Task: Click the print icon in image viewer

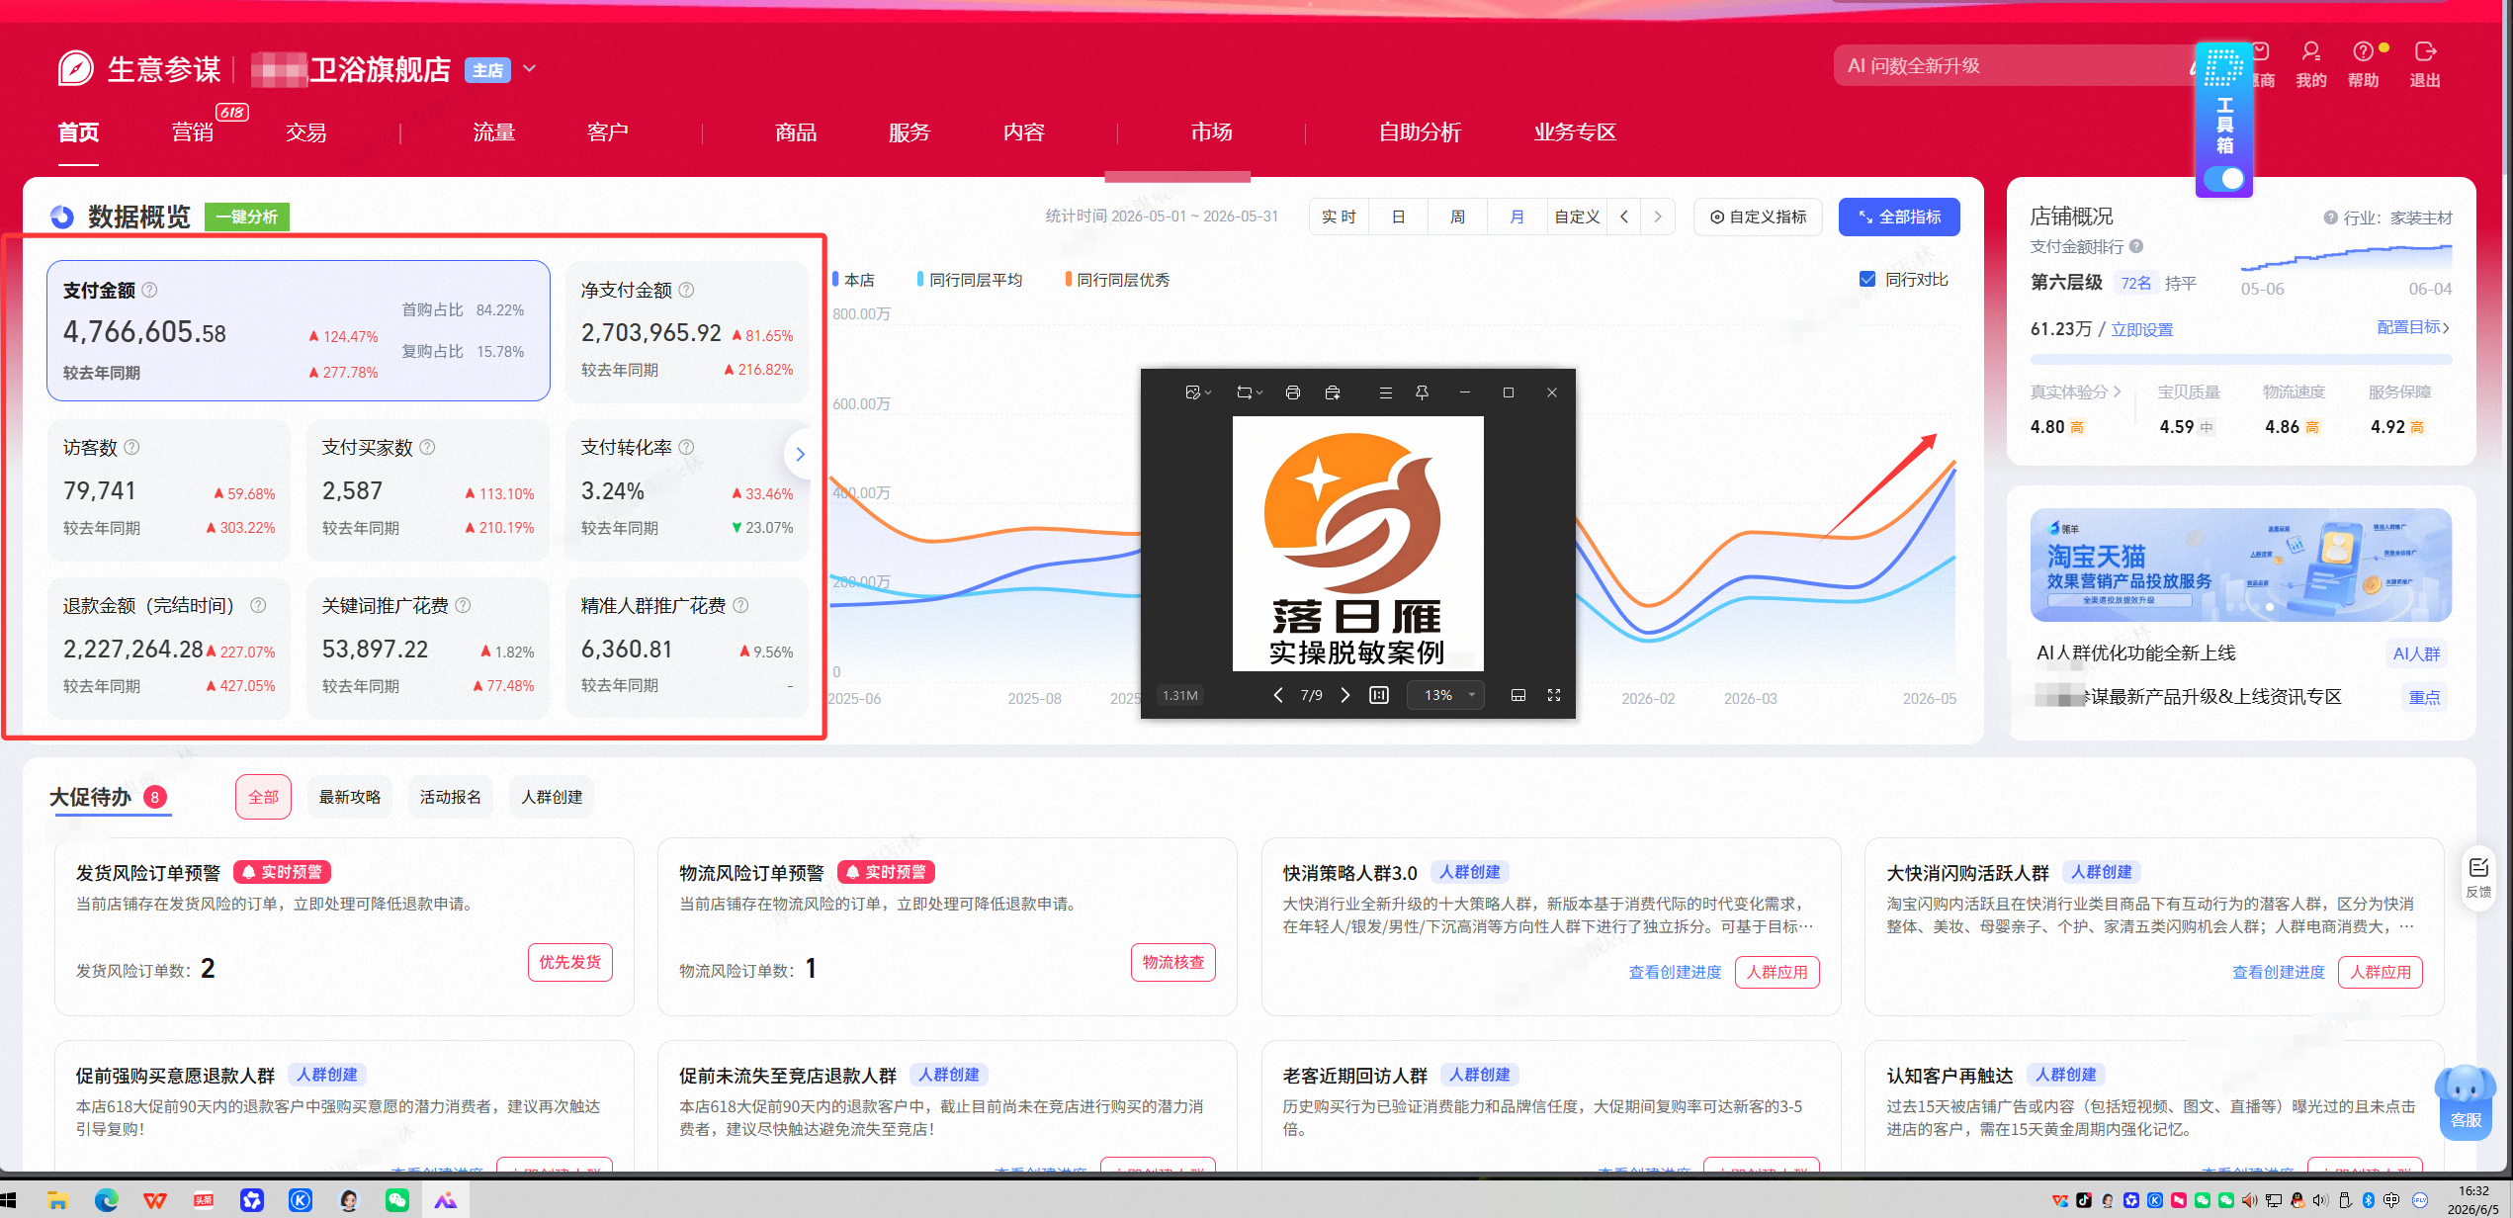Action: [x=1292, y=392]
